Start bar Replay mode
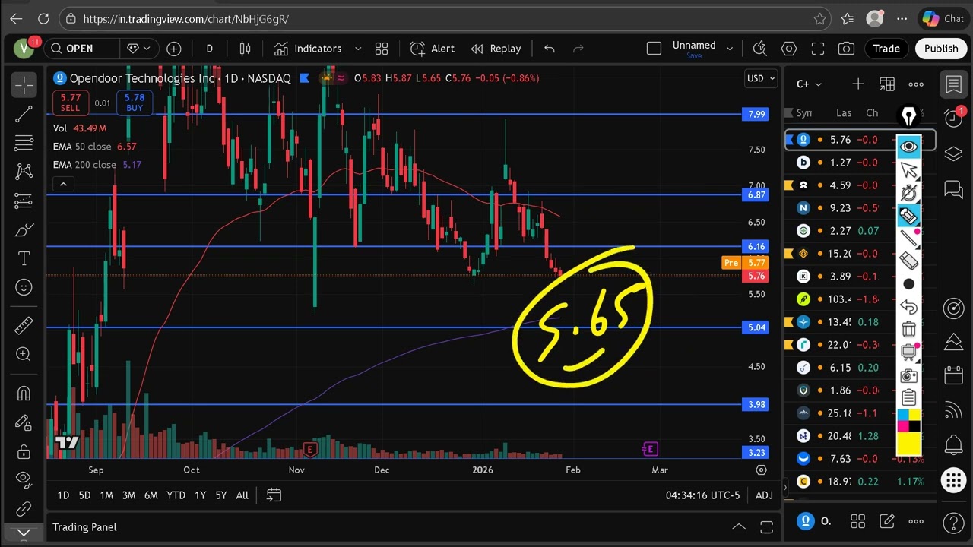The height and width of the screenshot is (547, 973). click(x=496, y=49)
